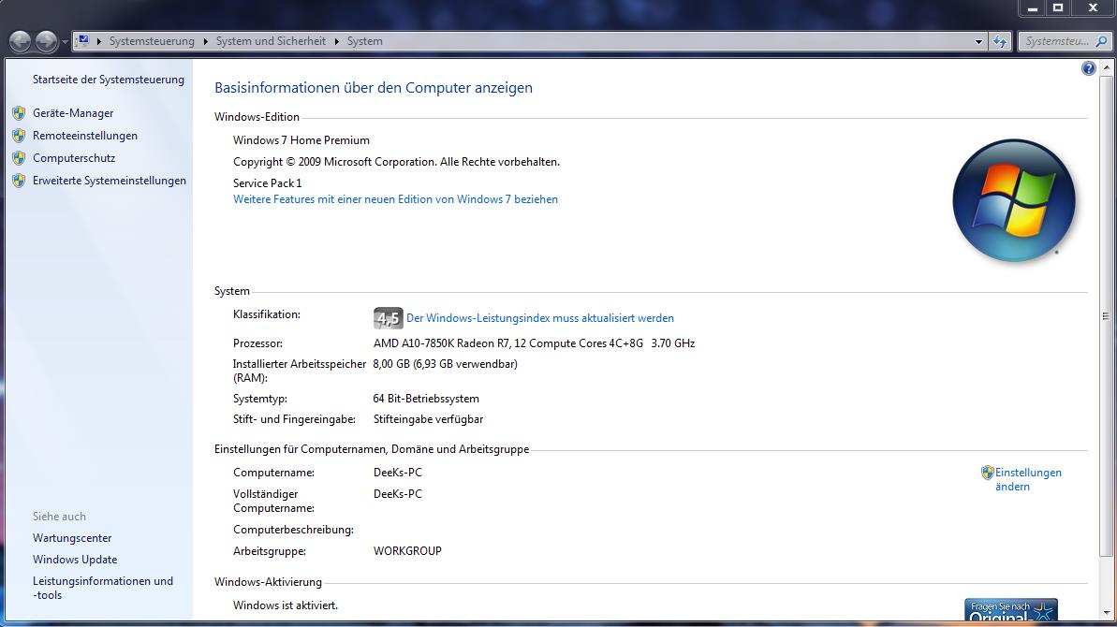
Task: Select System und Sicherheit breadcrumb
Action: click(x=271, y=41)
